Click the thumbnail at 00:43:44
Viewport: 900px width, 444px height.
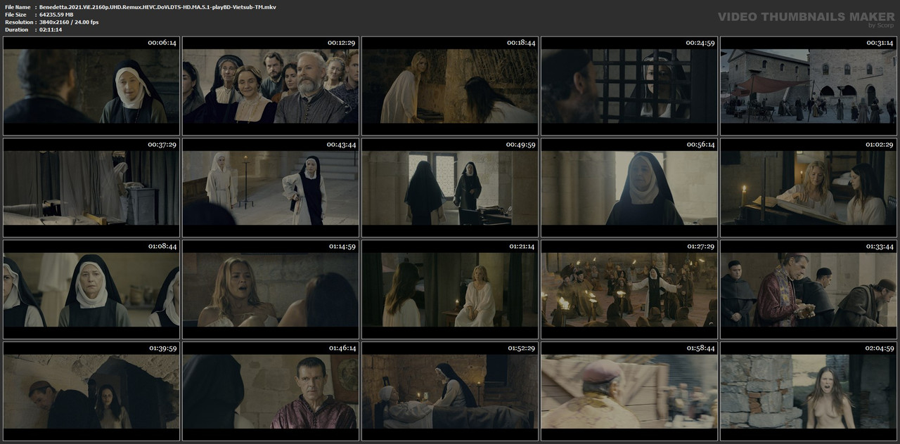(x=270, y=188)
